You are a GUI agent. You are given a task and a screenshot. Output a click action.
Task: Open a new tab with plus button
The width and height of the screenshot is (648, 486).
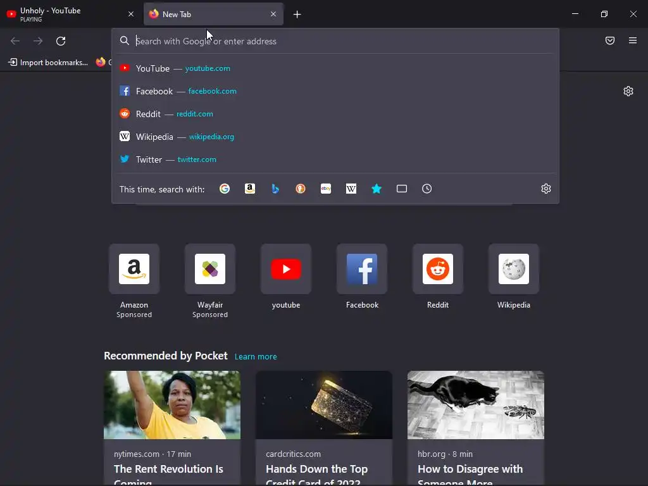297,15
